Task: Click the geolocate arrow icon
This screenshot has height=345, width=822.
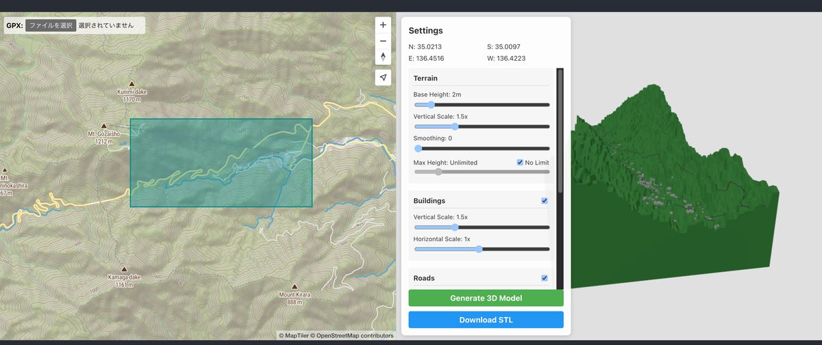Action: tap(383, 77)
